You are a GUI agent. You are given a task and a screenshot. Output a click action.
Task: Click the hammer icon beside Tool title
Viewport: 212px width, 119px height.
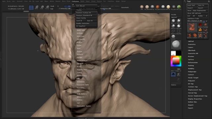coord(185,1)
